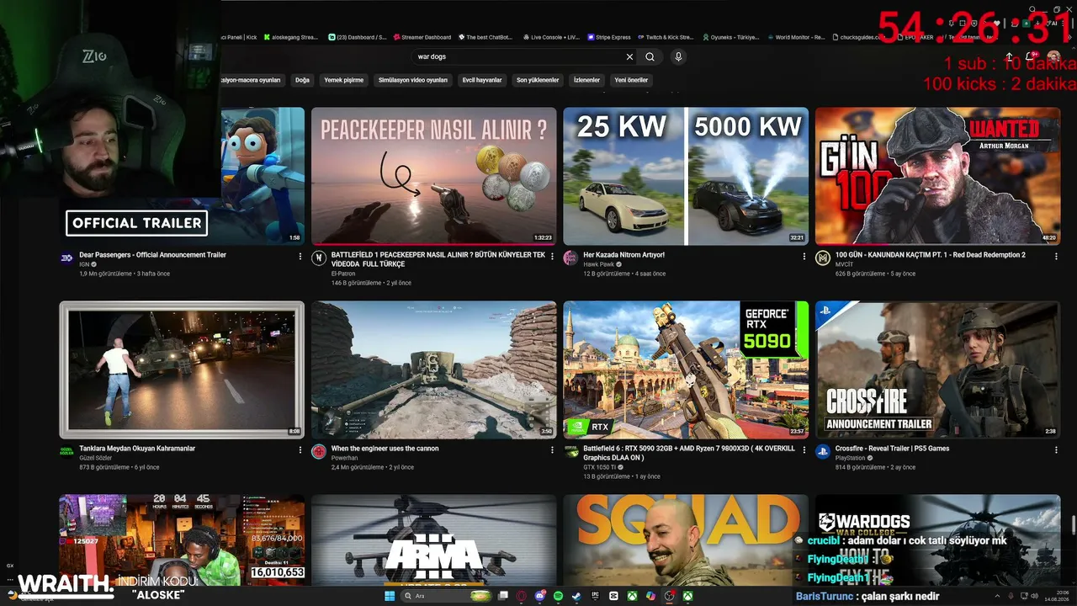Play the tank street night thumbnail
This screenshot has height=606, width=1077.
[182, 369]
